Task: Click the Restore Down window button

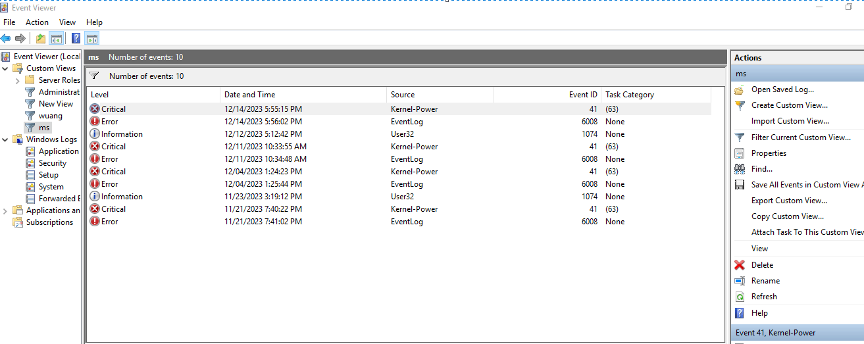Action: tap(849, 7)
